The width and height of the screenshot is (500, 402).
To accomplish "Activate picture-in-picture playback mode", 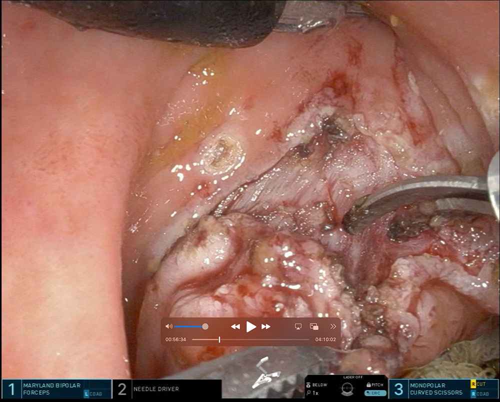I will pos(315,326).
